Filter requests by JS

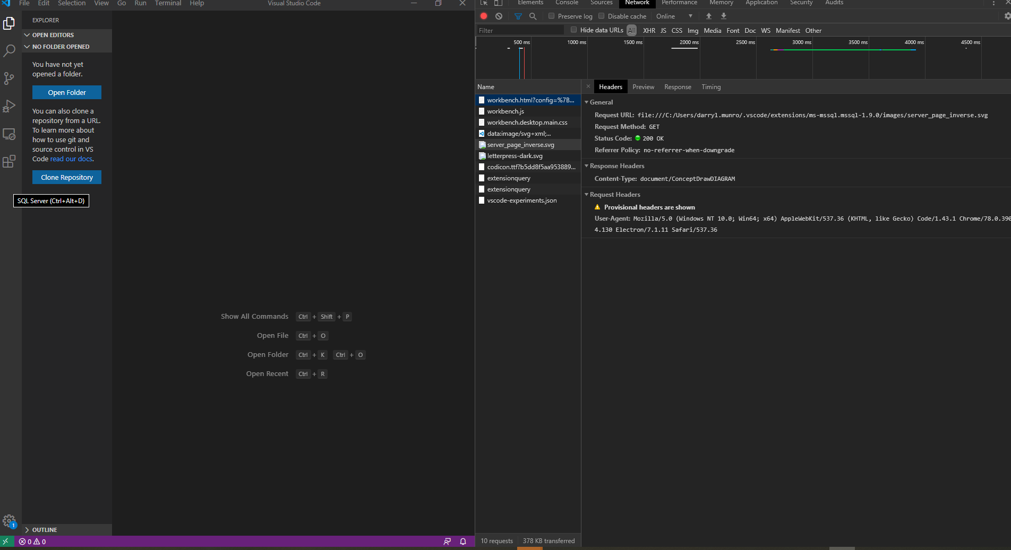click(x=663, y=30)
